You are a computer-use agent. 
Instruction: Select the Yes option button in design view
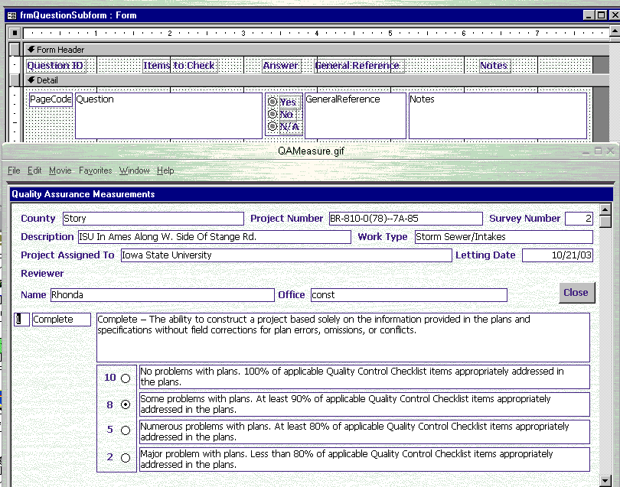(x=272, y=102)
